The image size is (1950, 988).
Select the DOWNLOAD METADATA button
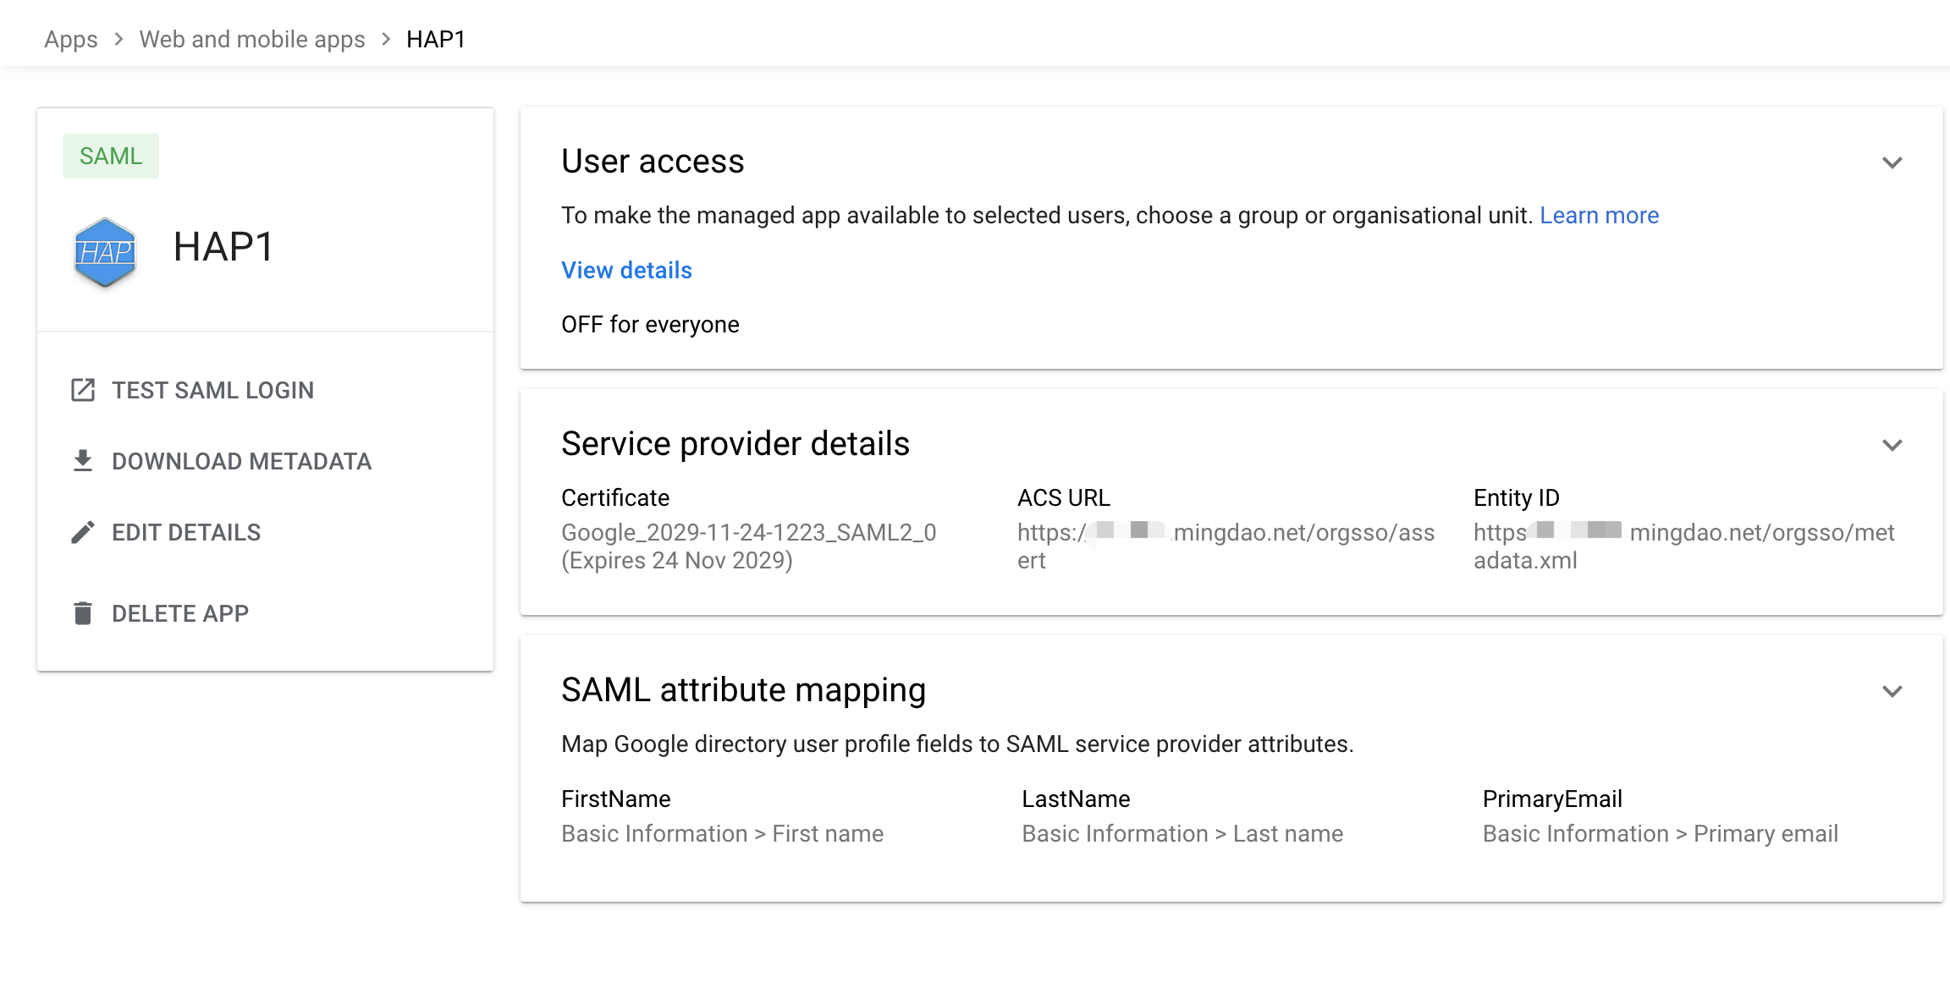tap(222, 461)
